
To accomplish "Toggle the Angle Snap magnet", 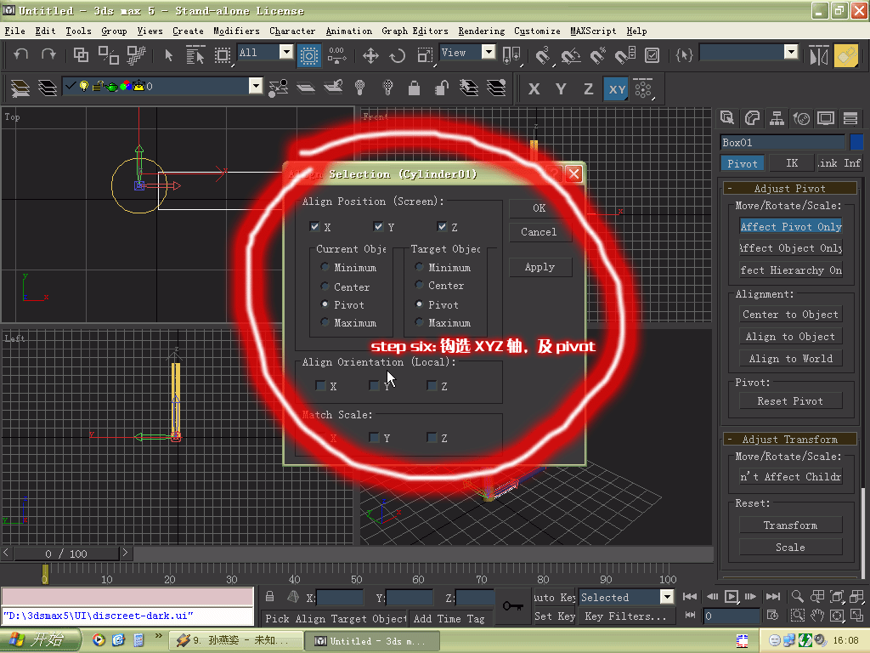I will coord(570,55).
